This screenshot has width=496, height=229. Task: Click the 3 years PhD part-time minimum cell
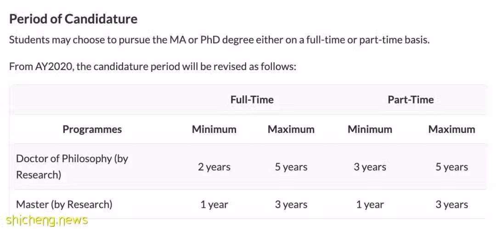pyautogui.click(x=370, y=167)
